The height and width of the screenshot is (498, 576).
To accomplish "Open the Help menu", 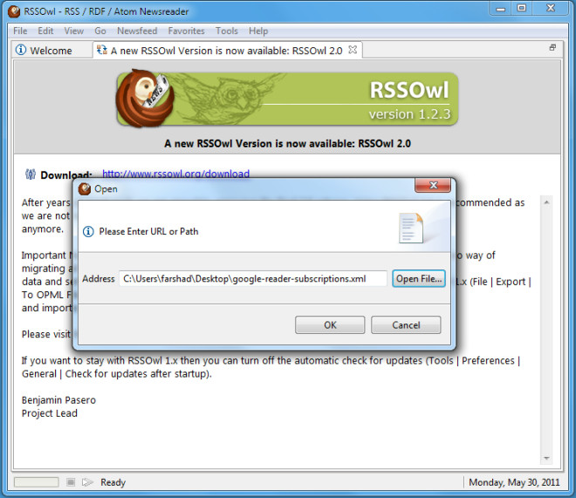I will 258,31.
